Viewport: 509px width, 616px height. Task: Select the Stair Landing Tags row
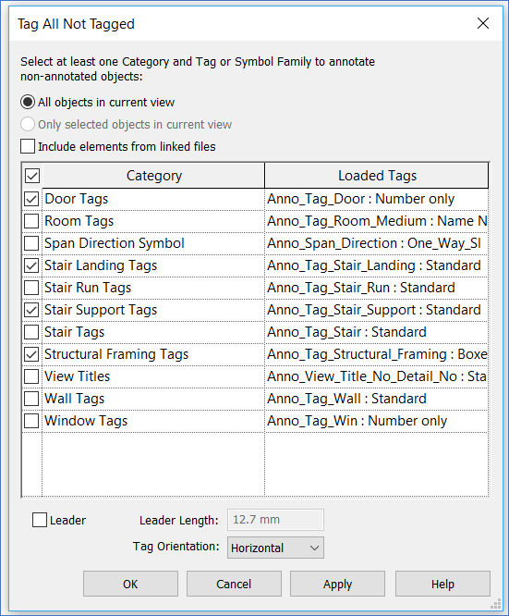click(153, 265)
